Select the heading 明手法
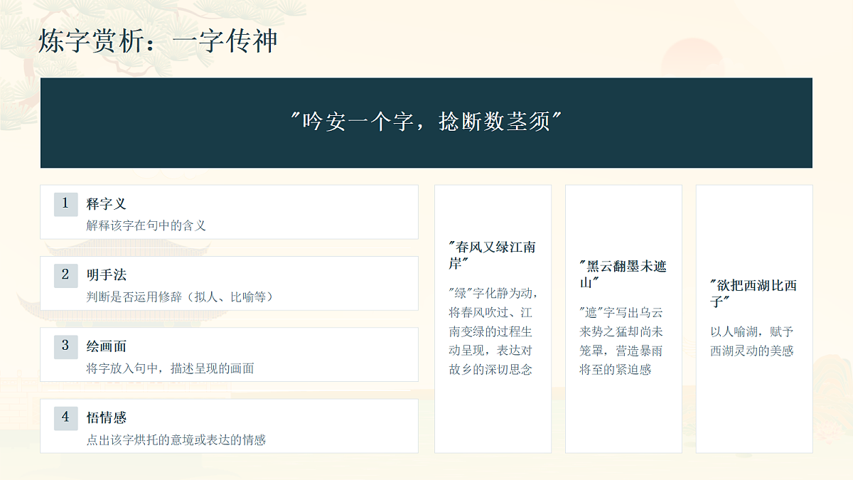 pyautogui.click(x=107, y=275)
